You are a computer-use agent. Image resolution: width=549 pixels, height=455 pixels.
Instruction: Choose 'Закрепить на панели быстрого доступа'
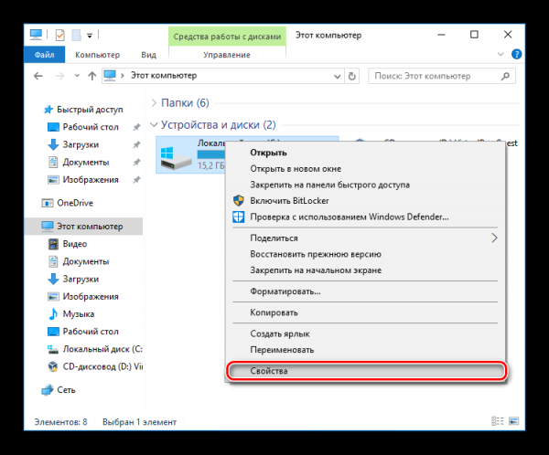tap(365, 185)
